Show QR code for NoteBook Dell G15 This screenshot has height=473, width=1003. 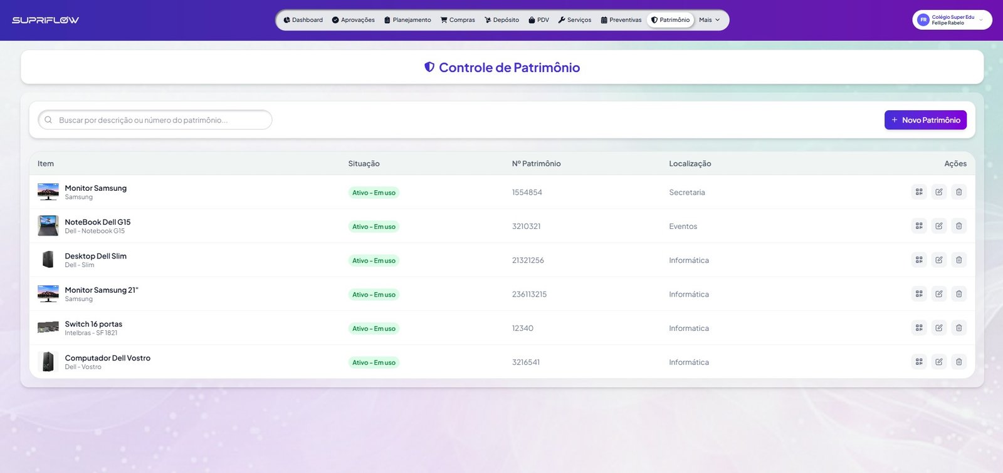click(x=919, y=226)
